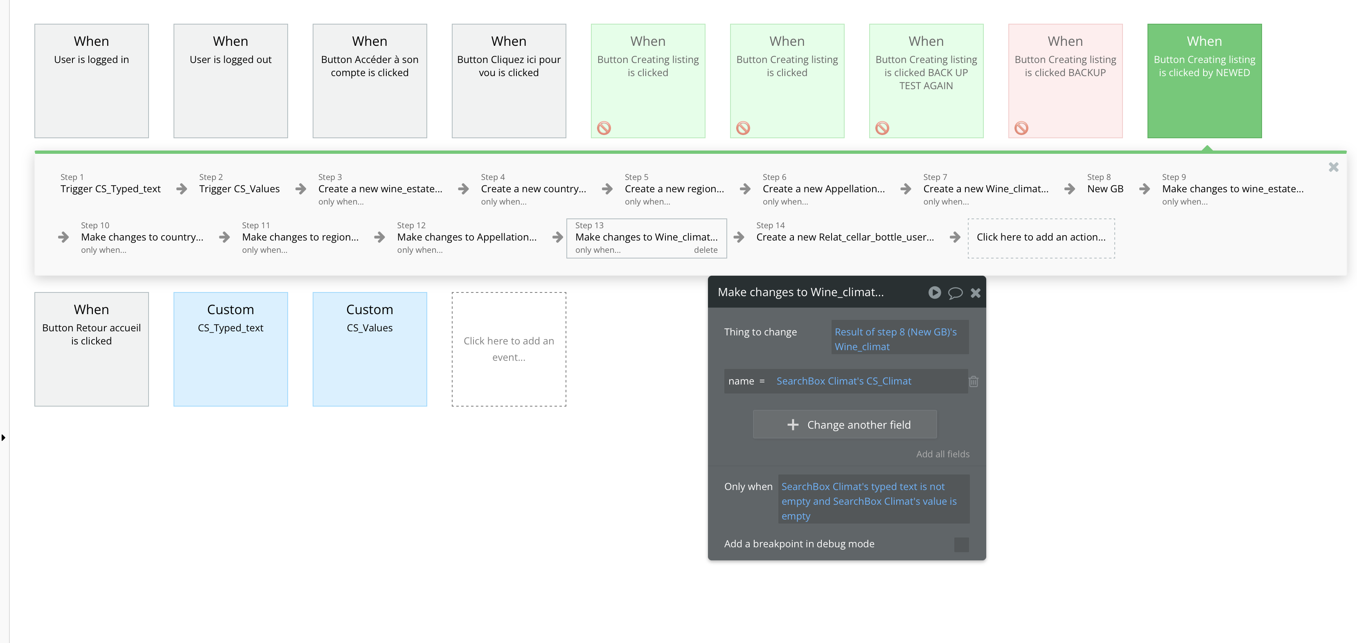Delete the name field with the trash icon
1357x643 pixels.
point(973,381)
